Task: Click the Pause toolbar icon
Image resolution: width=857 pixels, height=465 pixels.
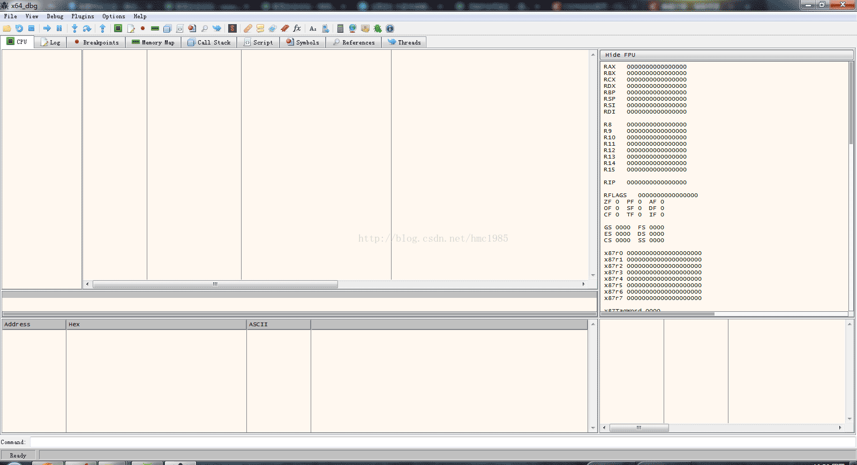Action: pyautogui.click(x=59, y=28)
